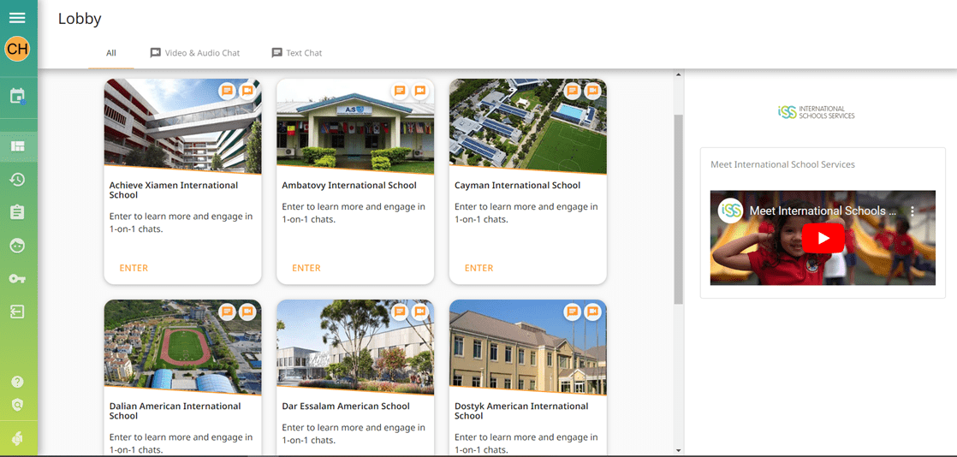This screenshot has width=957, height=457.
Task: Click Cayman International School title
Action: (518, 186)
